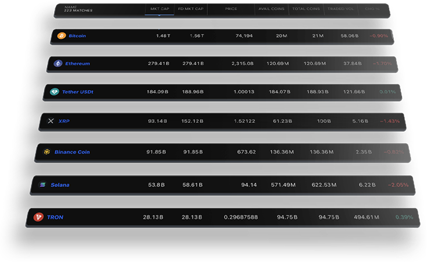Select Bitcoin total coins 21 M
The width and height of the screenshot is (427, 263).
318,35
